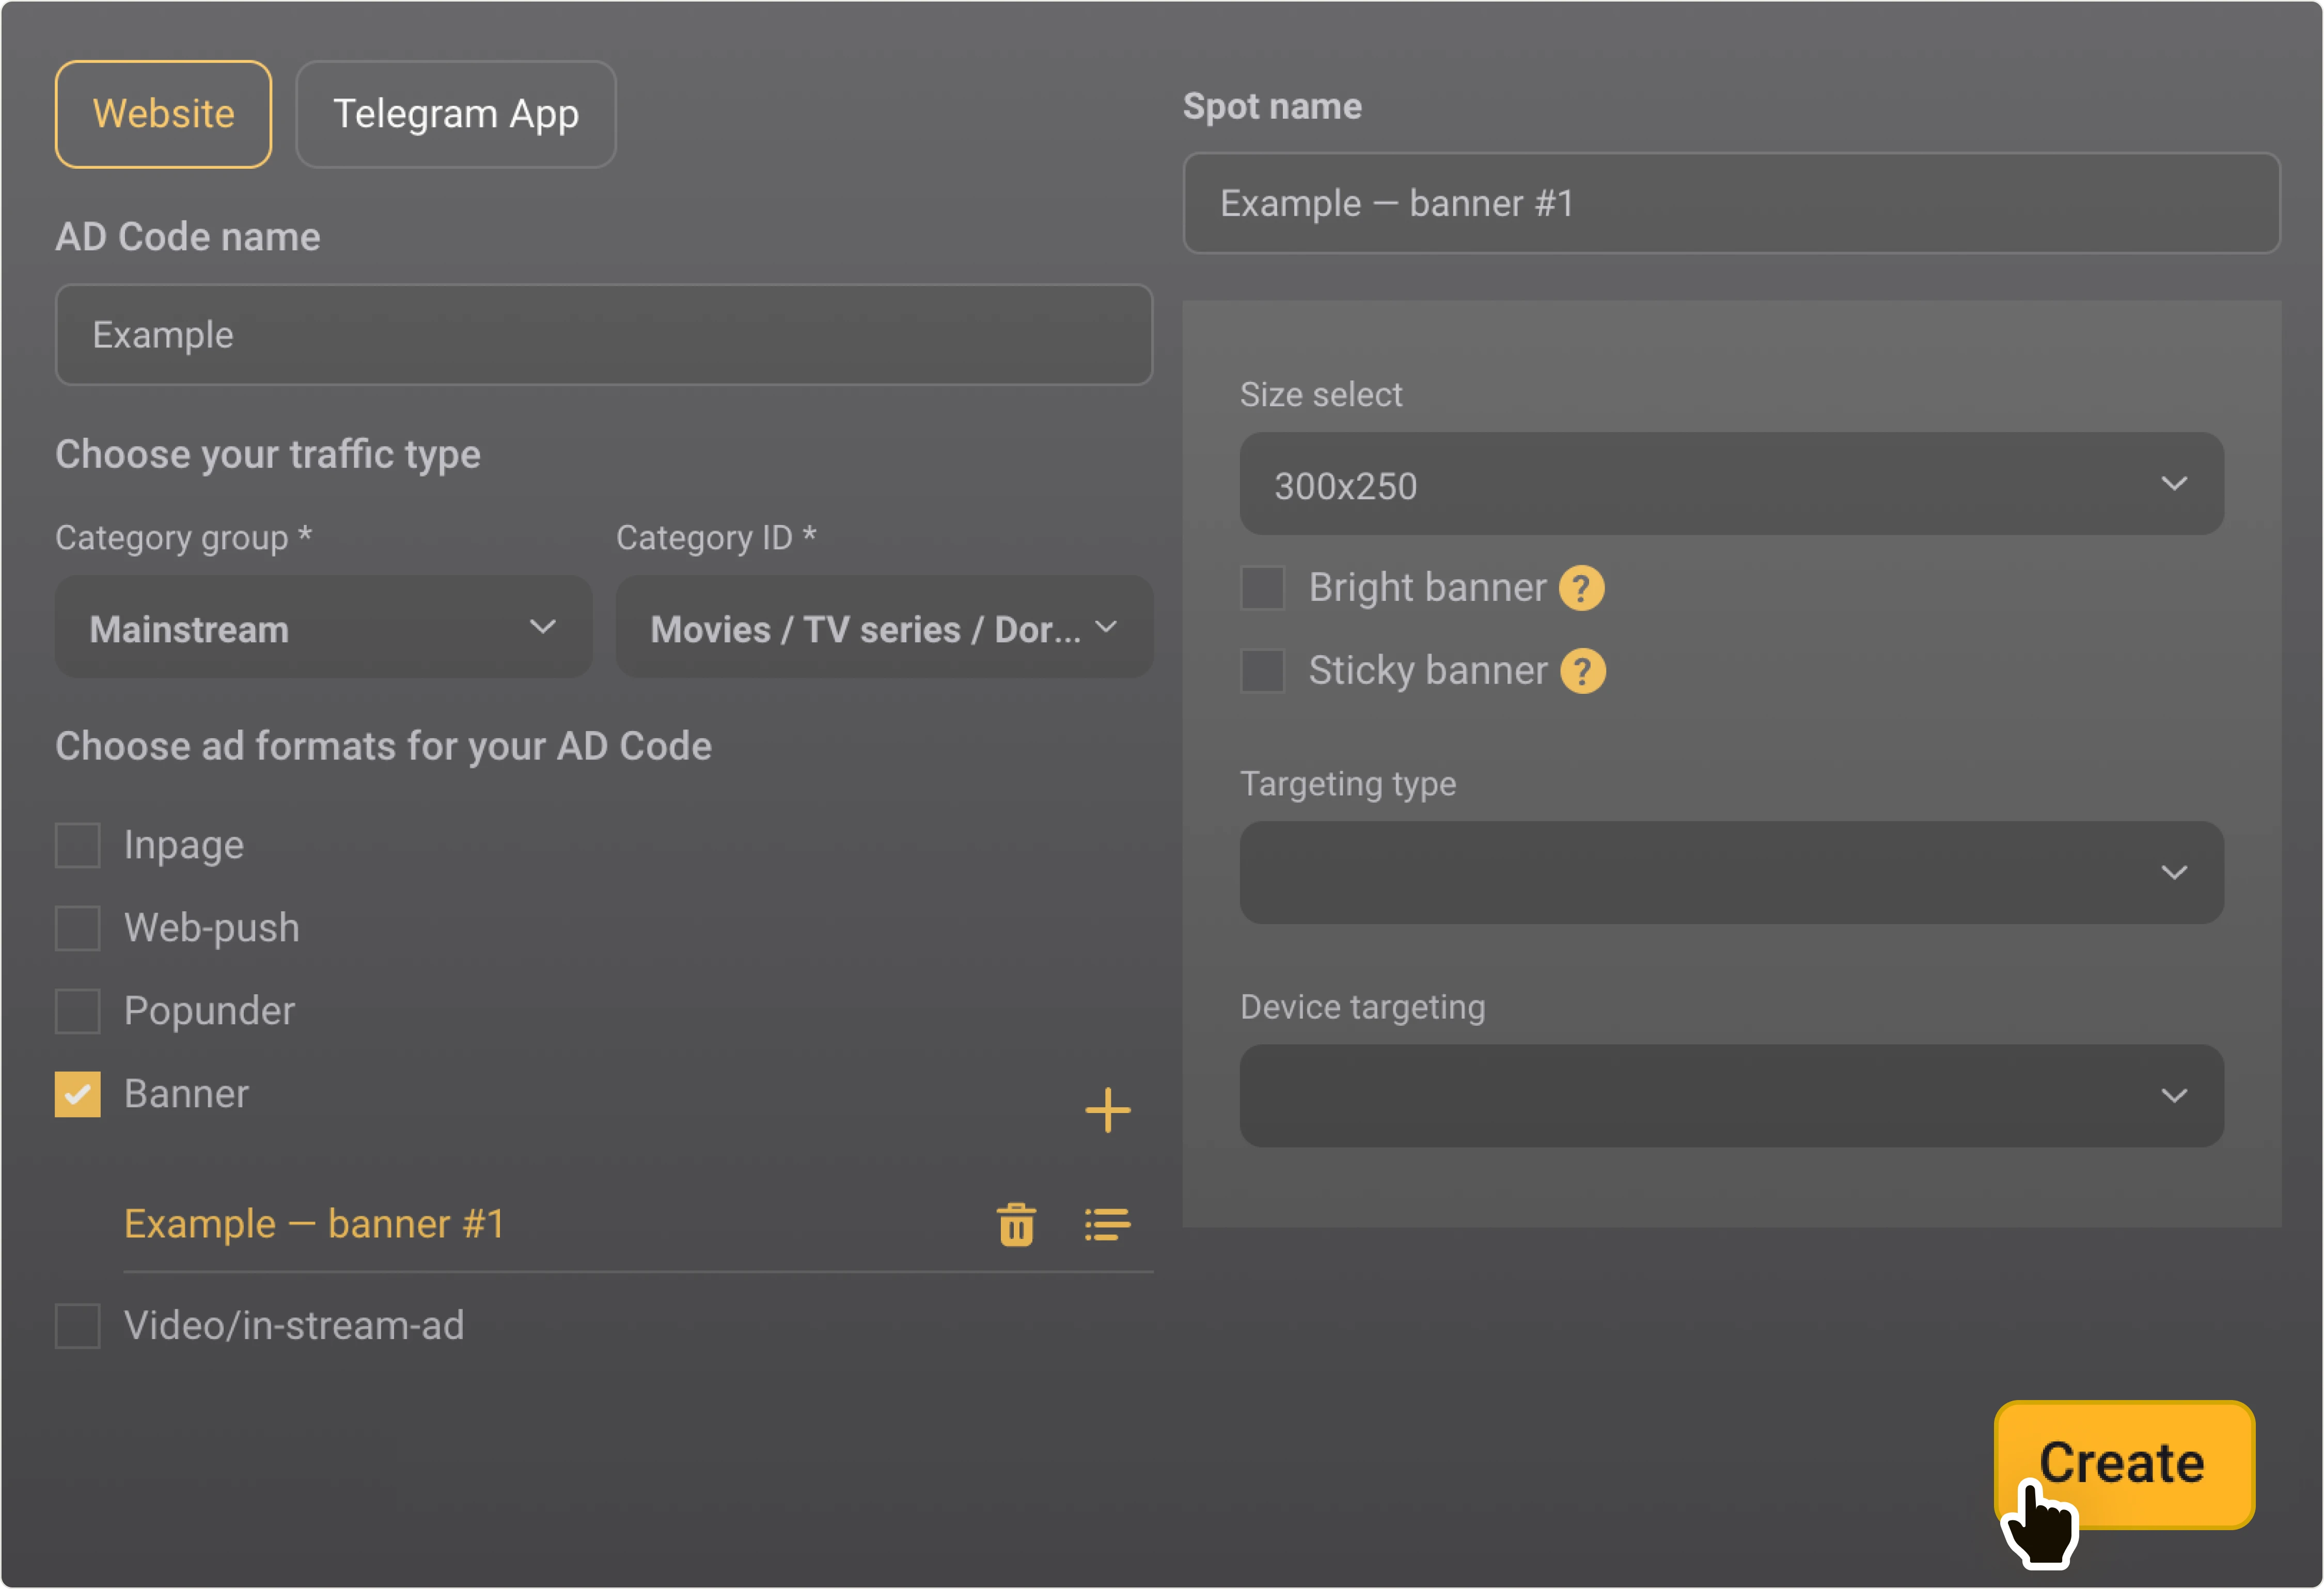The width and height of the screenshot is (2324, 1589).
Task: Open the Device targeting dropdown
Action: tap(1731, 1095)
